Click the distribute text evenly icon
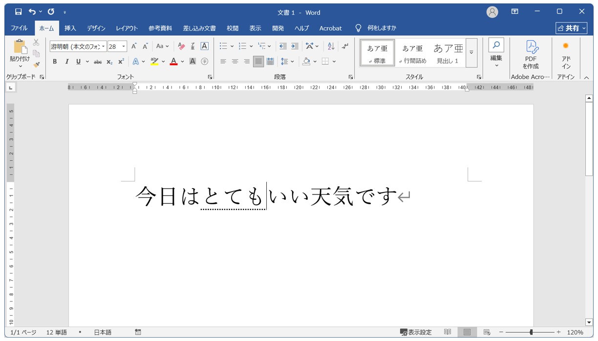This screenshot has width=598, height=341. coord(270,62)
